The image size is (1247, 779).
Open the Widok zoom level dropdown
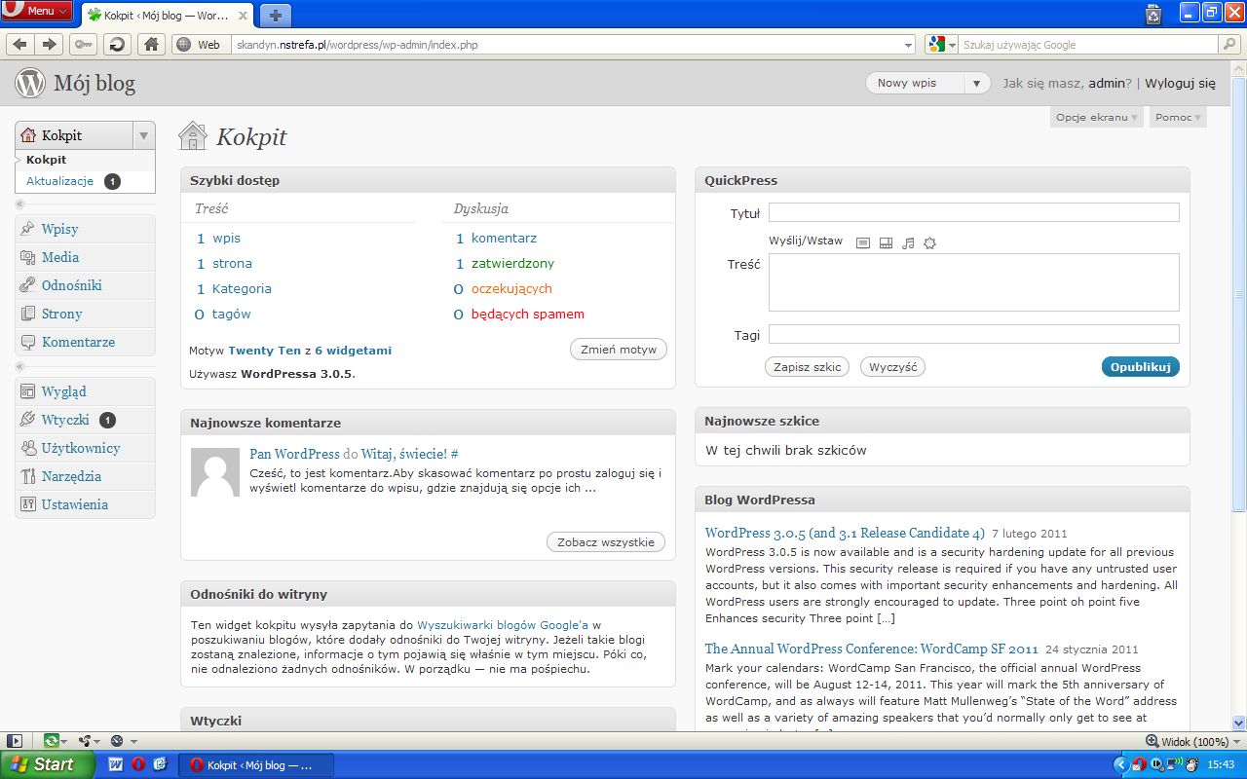click(x=1236, y=742)
